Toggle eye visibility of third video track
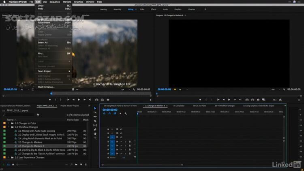The image size is (304, 171). coord(121,137)
